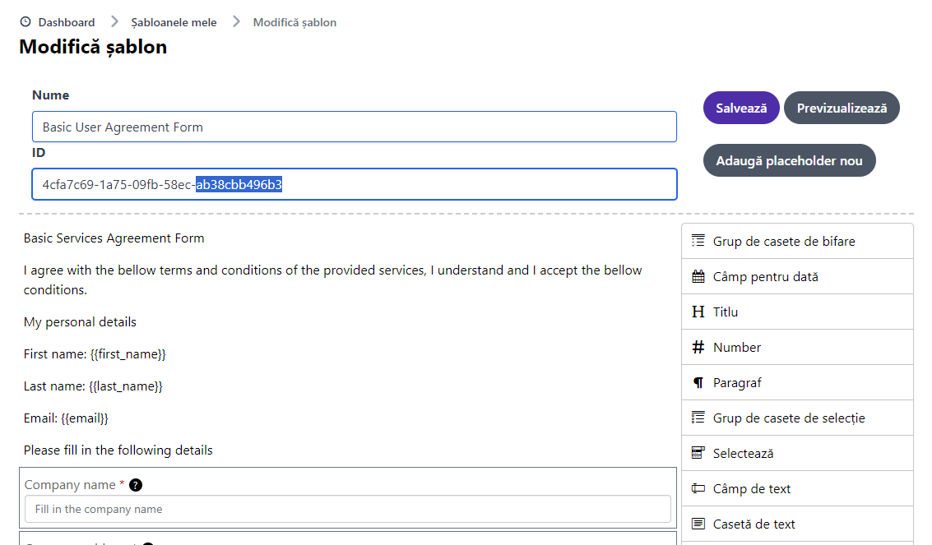Click the help icon next to Company name
This screenshot has height=545, width=932.
[x=136, y=485]
